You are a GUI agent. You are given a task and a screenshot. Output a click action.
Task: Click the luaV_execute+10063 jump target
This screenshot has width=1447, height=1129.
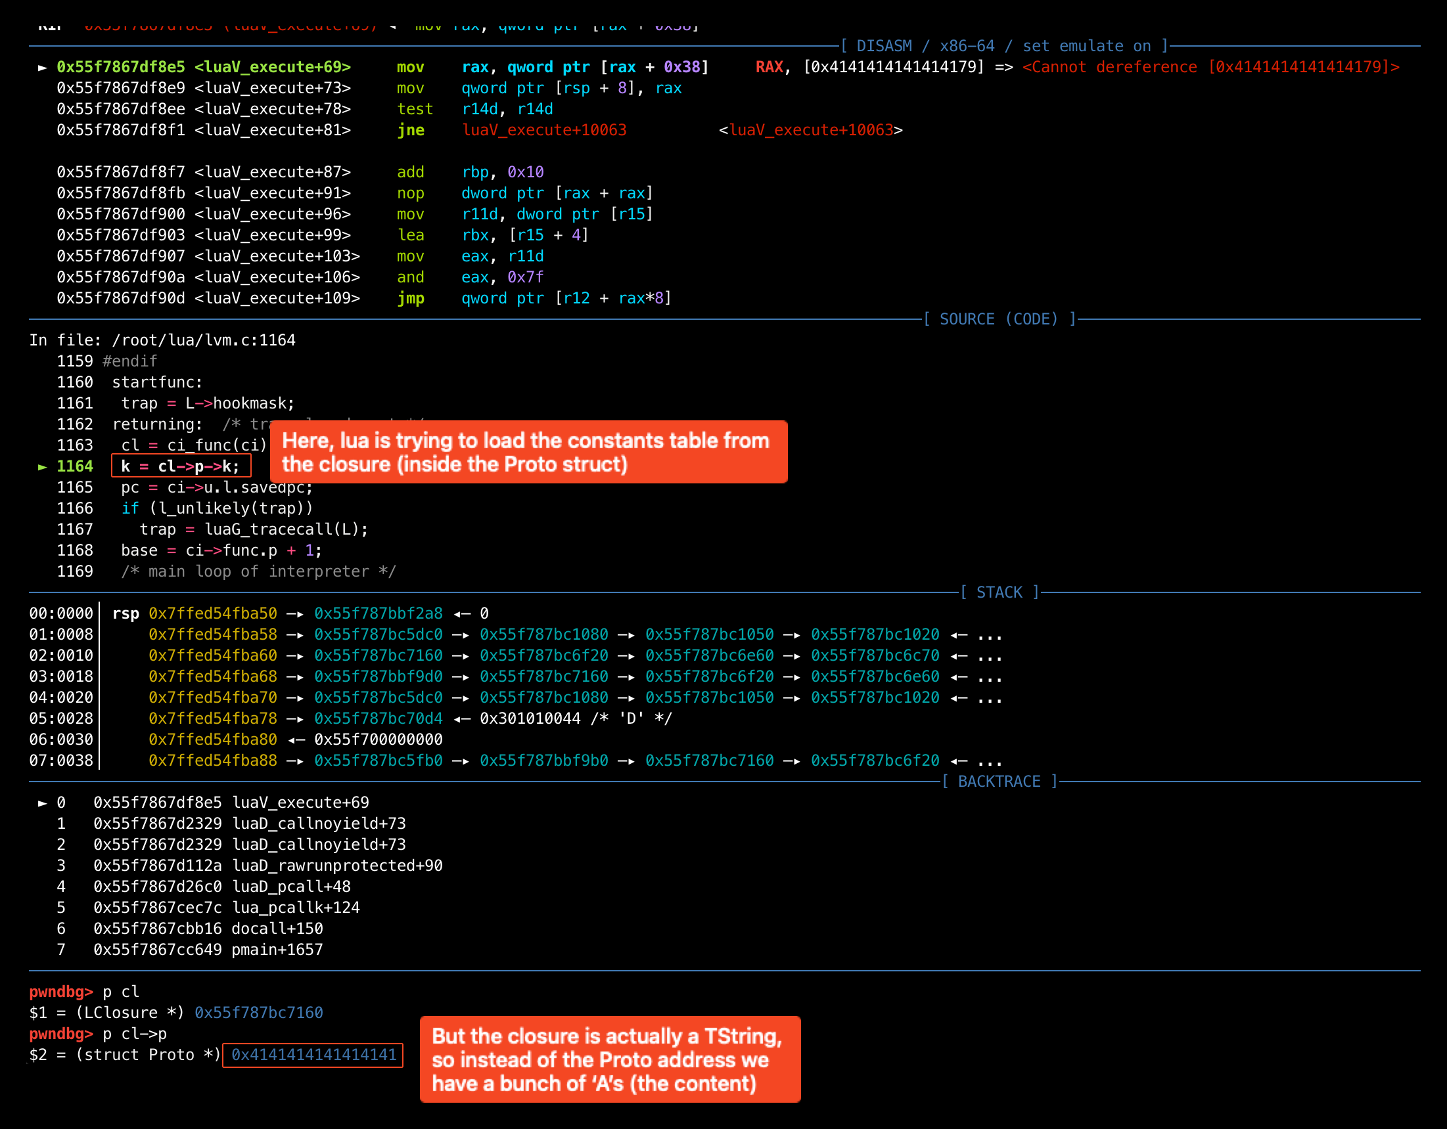pos(544,131)
